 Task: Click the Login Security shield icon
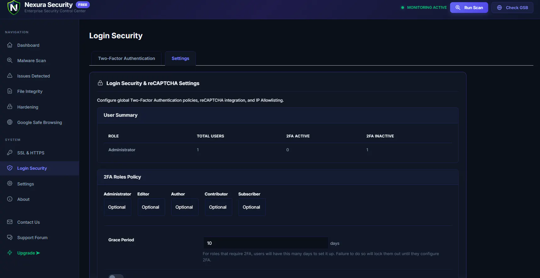(x=10, y=168)
